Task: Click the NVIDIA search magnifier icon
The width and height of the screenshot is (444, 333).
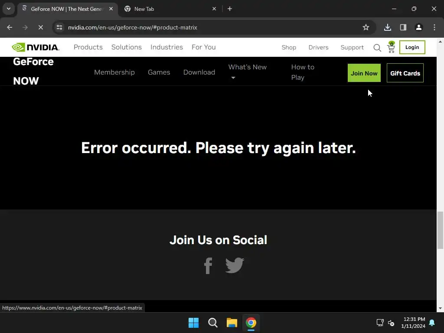Action: (x=377, y=48)
